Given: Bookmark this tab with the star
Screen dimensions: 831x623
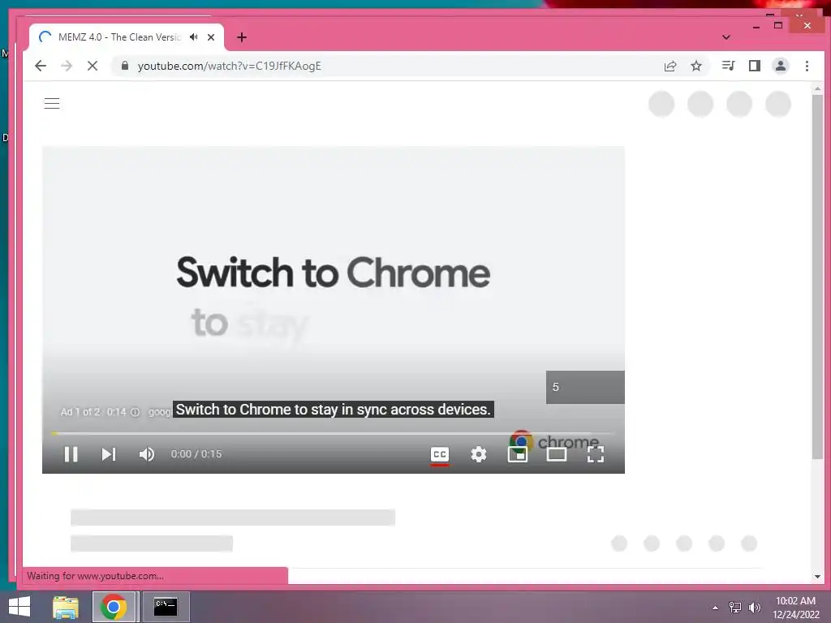Looking at the screenshot, I should coord(695,66).
